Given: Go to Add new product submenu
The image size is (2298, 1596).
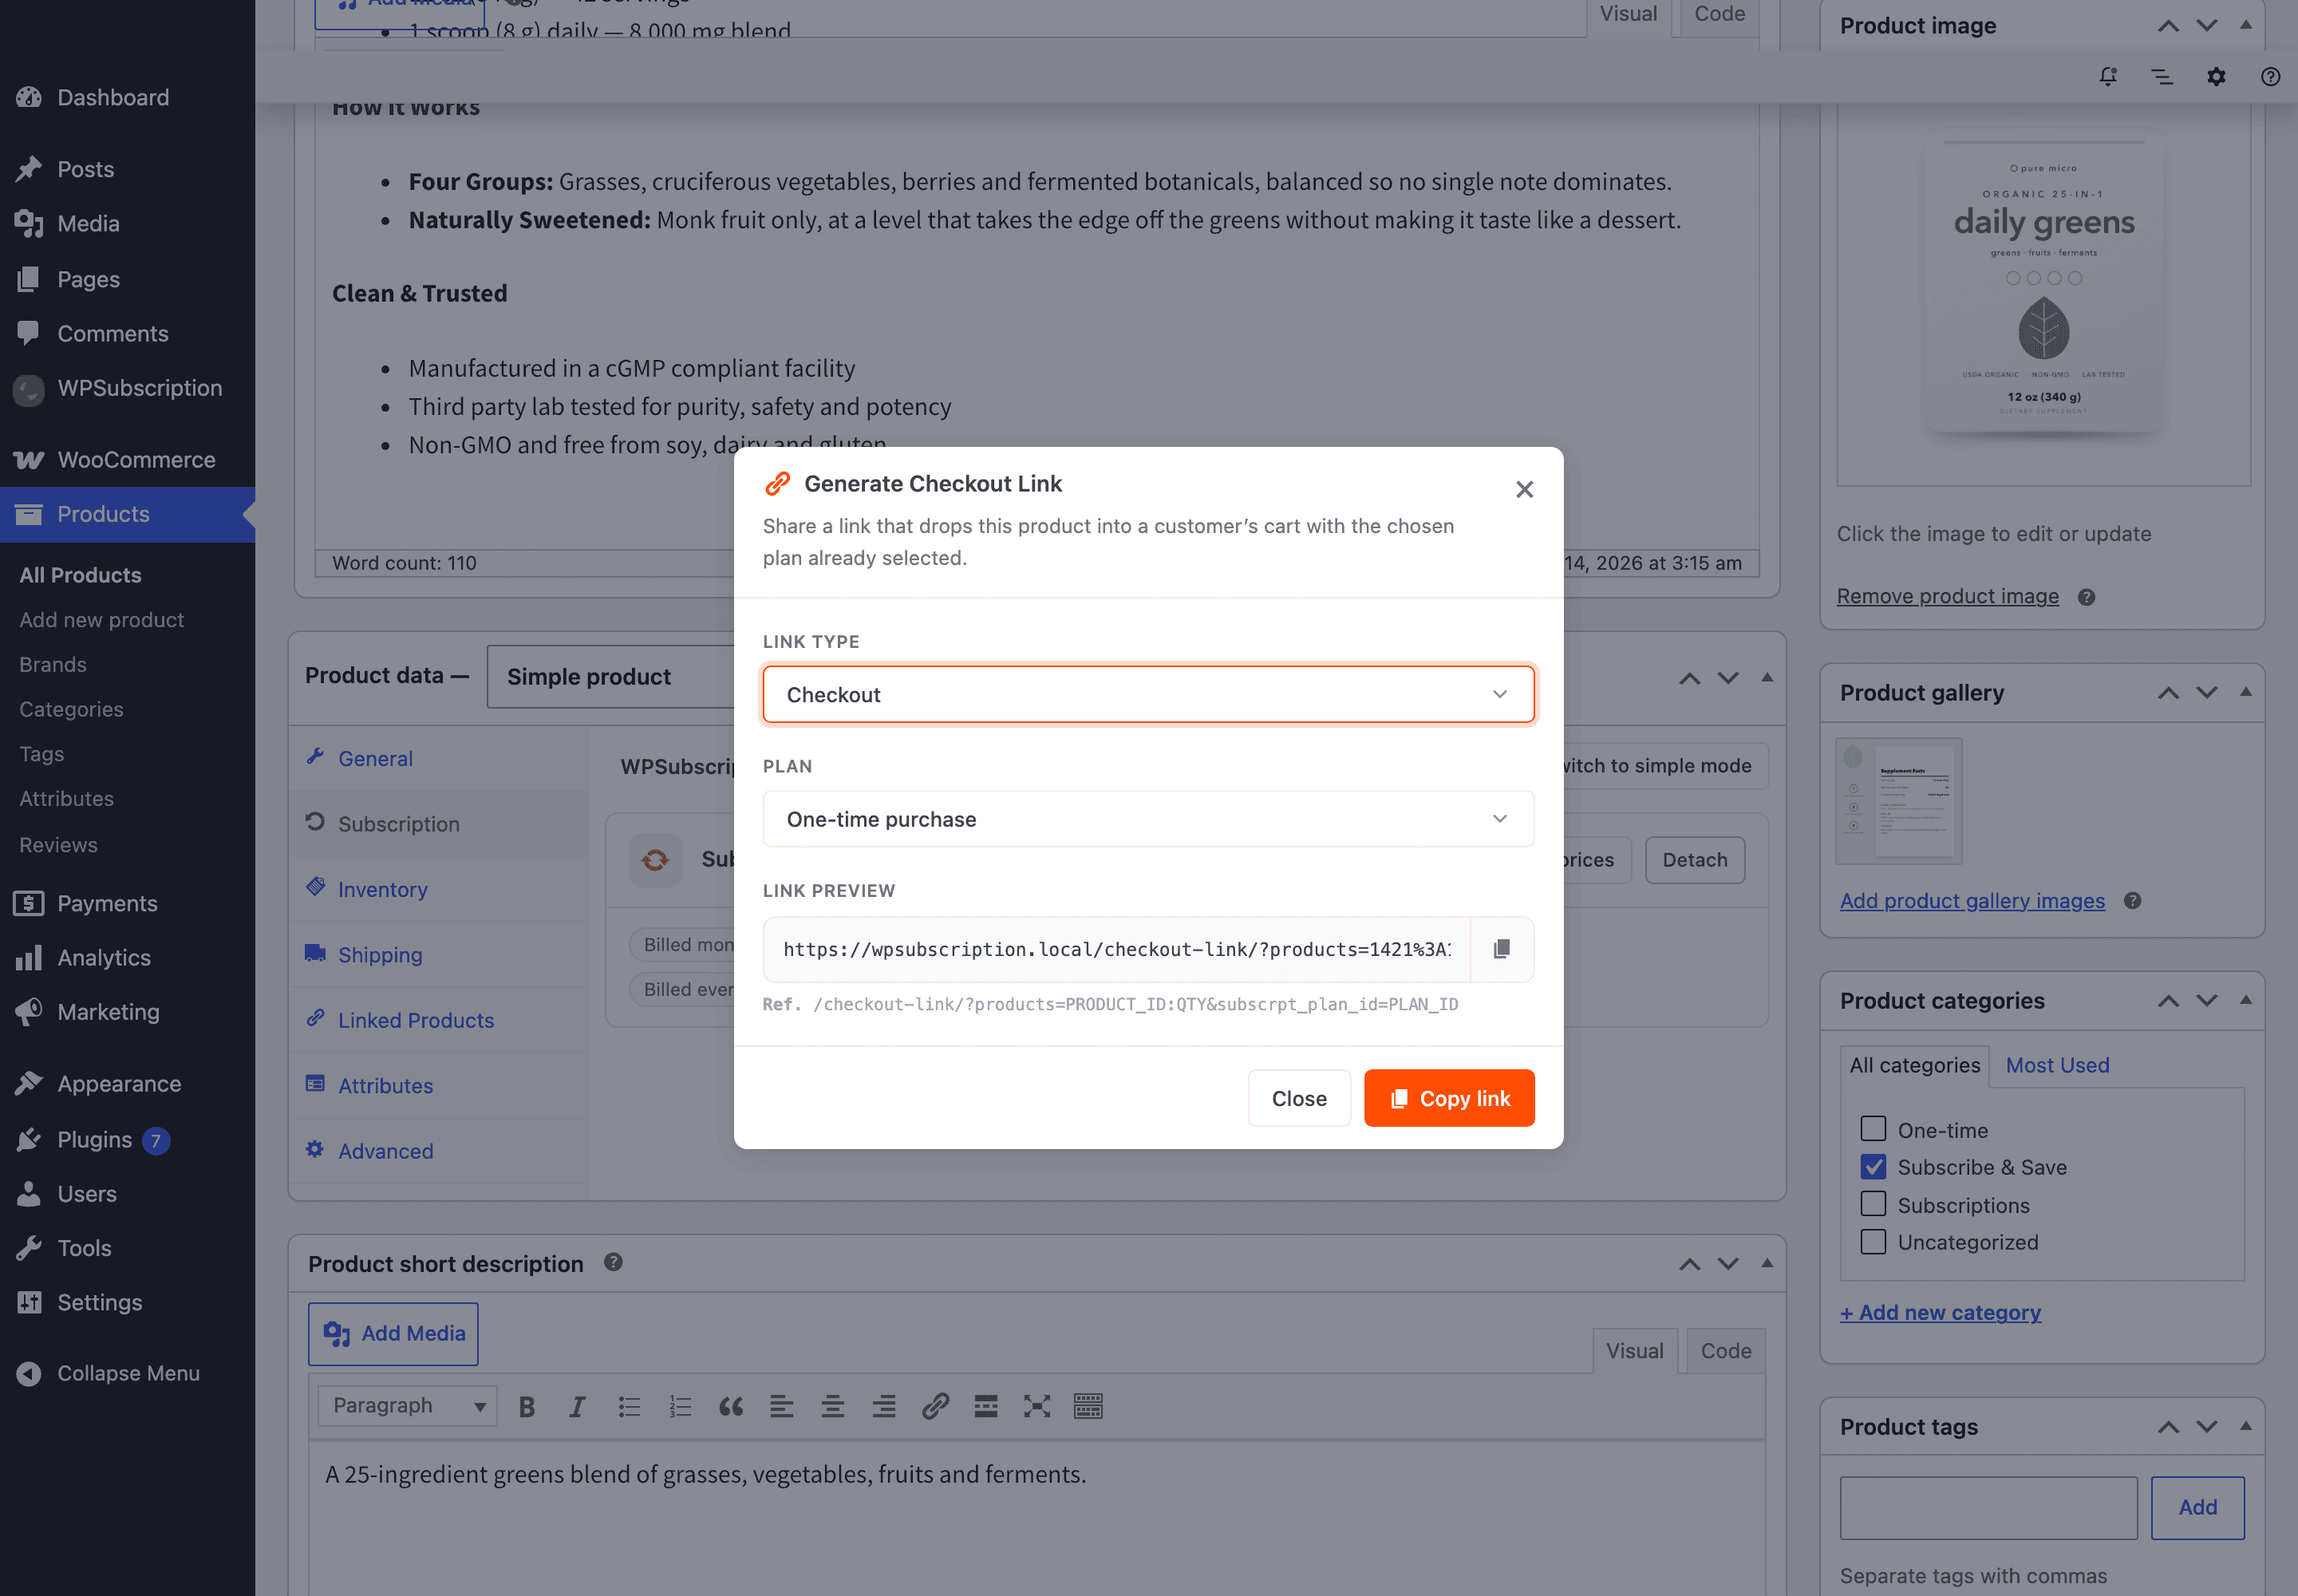Looking at the screenshot, I should tap(101, 620).
